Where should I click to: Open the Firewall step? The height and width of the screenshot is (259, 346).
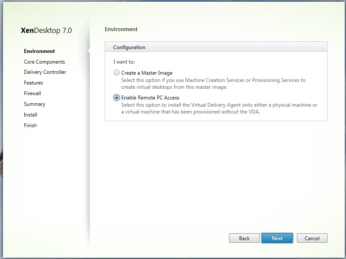[32, 93]
